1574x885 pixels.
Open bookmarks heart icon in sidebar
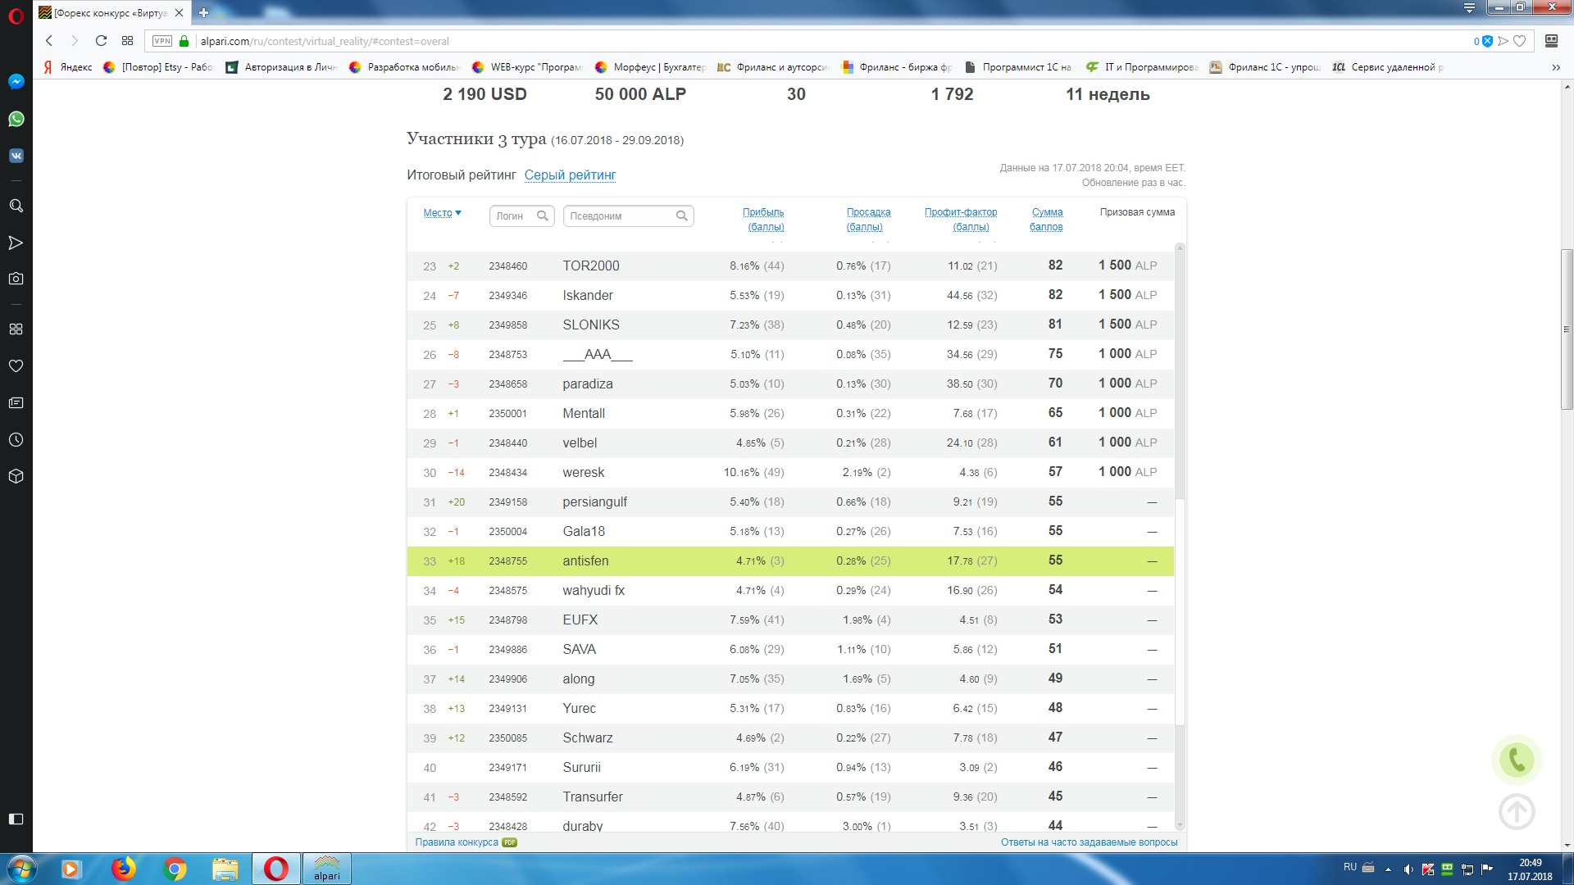coord(16,366)
